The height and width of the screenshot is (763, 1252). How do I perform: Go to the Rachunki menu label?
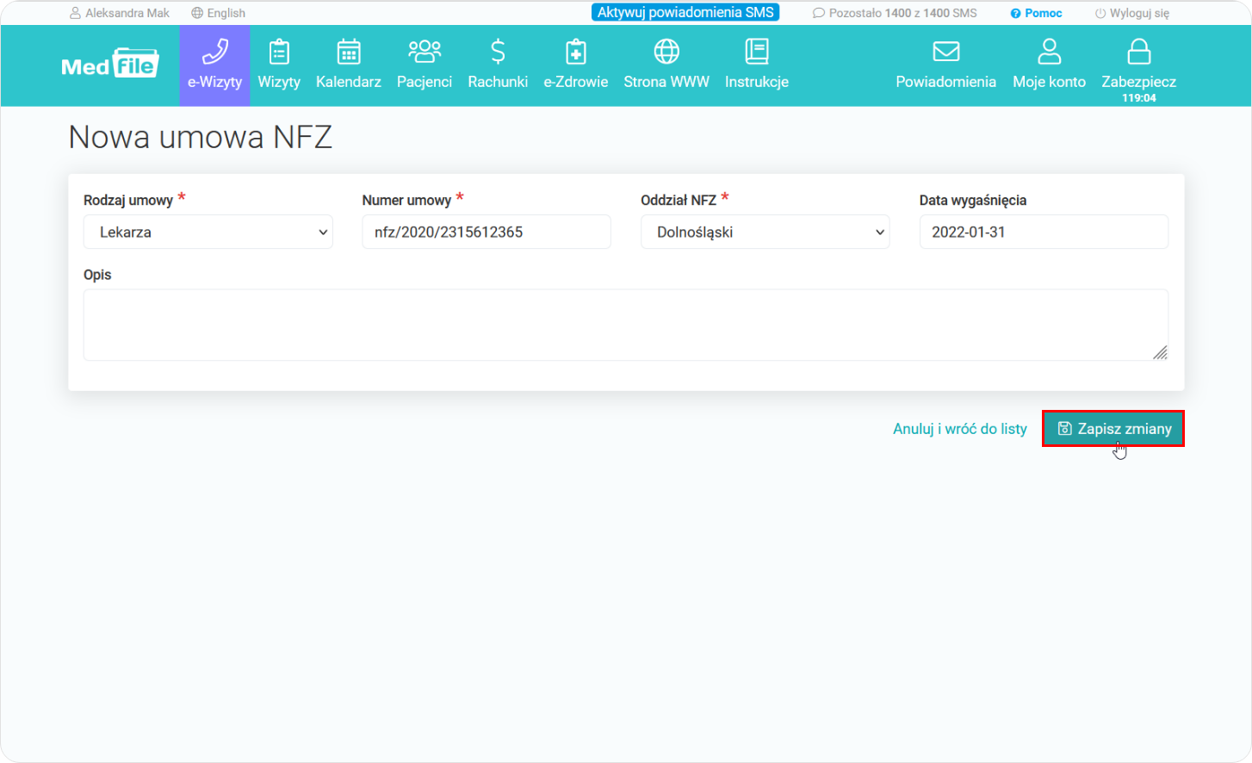[x=498, y=82]
